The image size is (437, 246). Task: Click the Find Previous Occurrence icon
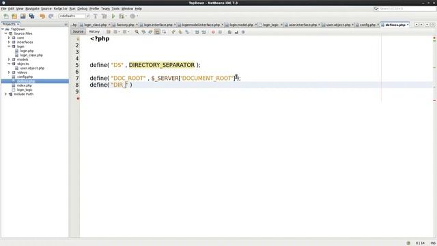pyautogui.click(x=143, y=32)
